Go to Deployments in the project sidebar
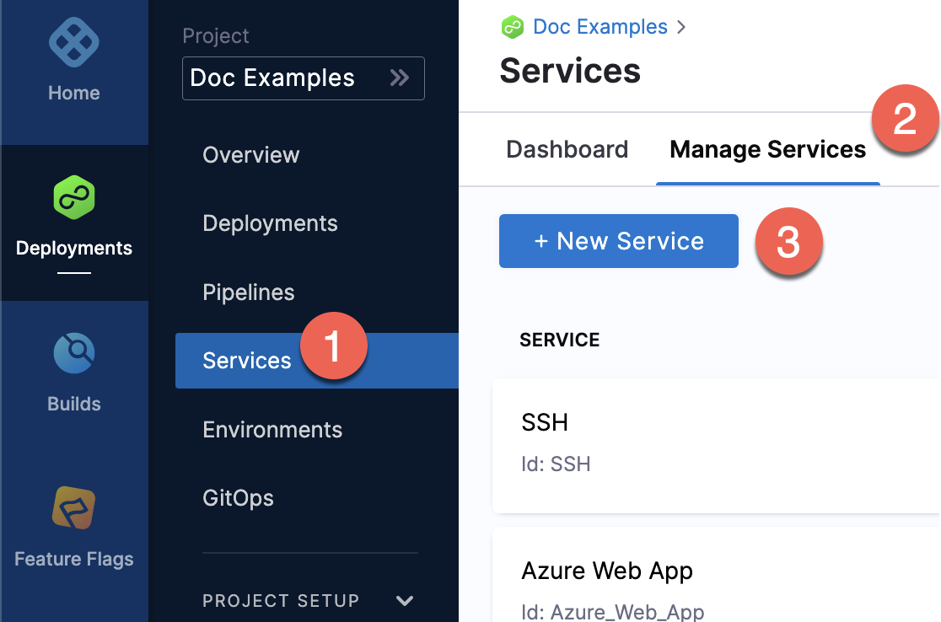 coord(270,223)
